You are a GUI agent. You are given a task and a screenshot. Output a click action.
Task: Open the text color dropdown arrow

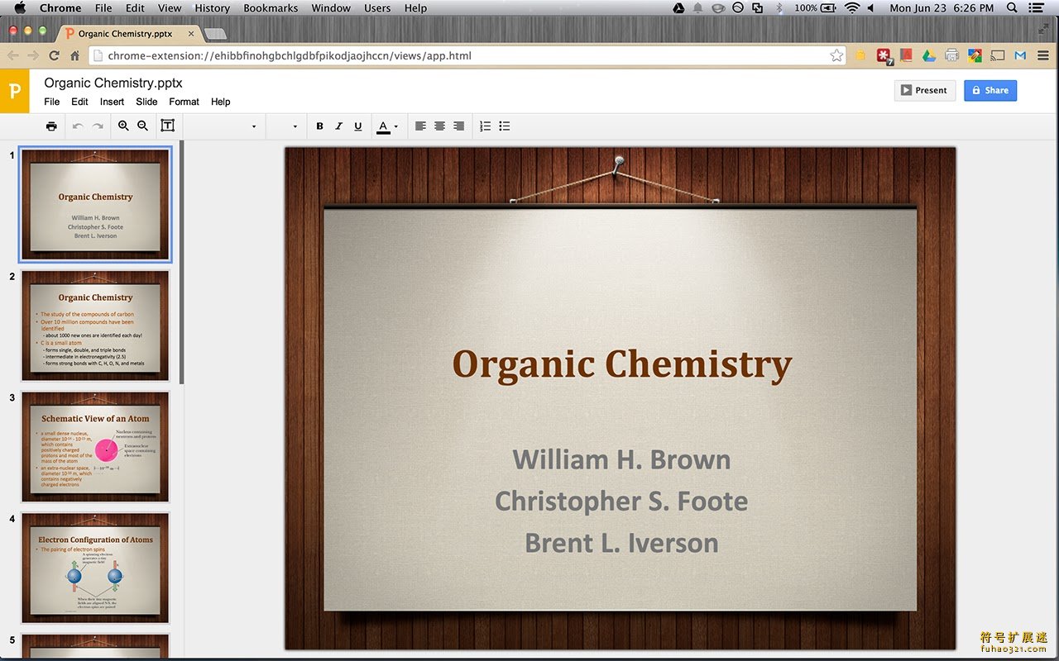pos(396,126)
